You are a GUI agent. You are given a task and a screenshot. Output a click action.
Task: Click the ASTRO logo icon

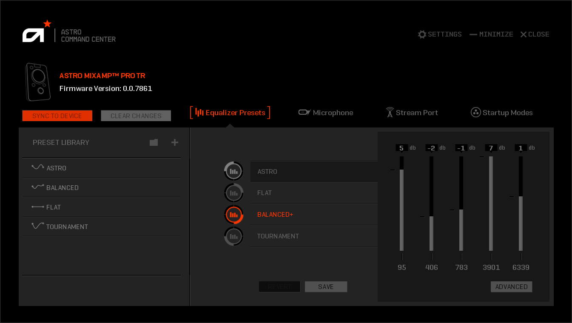37,31
